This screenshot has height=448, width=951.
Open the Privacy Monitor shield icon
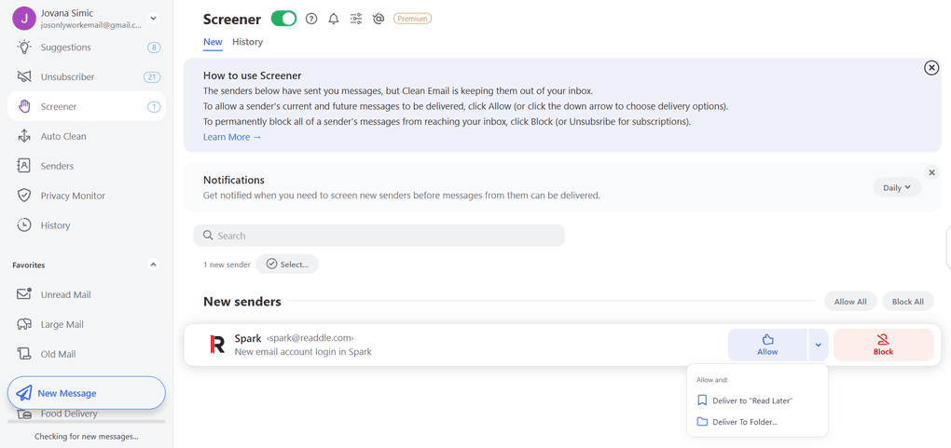(23, 196)
